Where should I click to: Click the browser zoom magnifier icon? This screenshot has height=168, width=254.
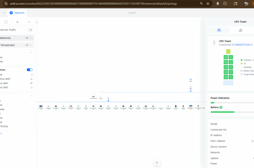click(202, 4)
